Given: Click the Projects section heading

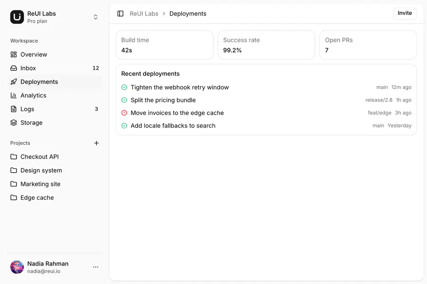Looking at the screenshot, I should (20, 143).
